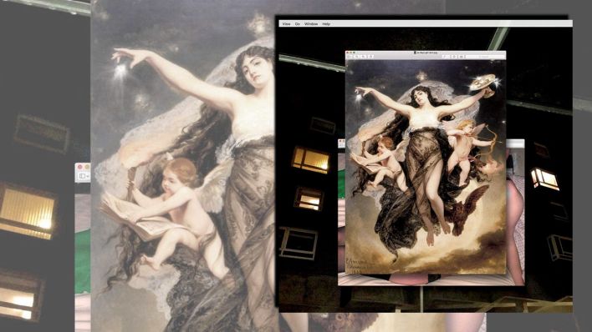Click the search field in painting window
The height and width of the screenshot is (332, 592).
click(x=485, y=57)
